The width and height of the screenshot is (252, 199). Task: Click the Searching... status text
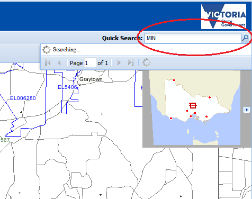click(67, 50)
